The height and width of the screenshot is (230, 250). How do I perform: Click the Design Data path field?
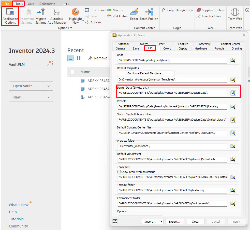click(172, 93)
